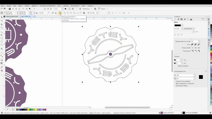Viewport: 212px width, 119px height.
Task: Select the Pick tool in toolbox
Action: point(2,17)
